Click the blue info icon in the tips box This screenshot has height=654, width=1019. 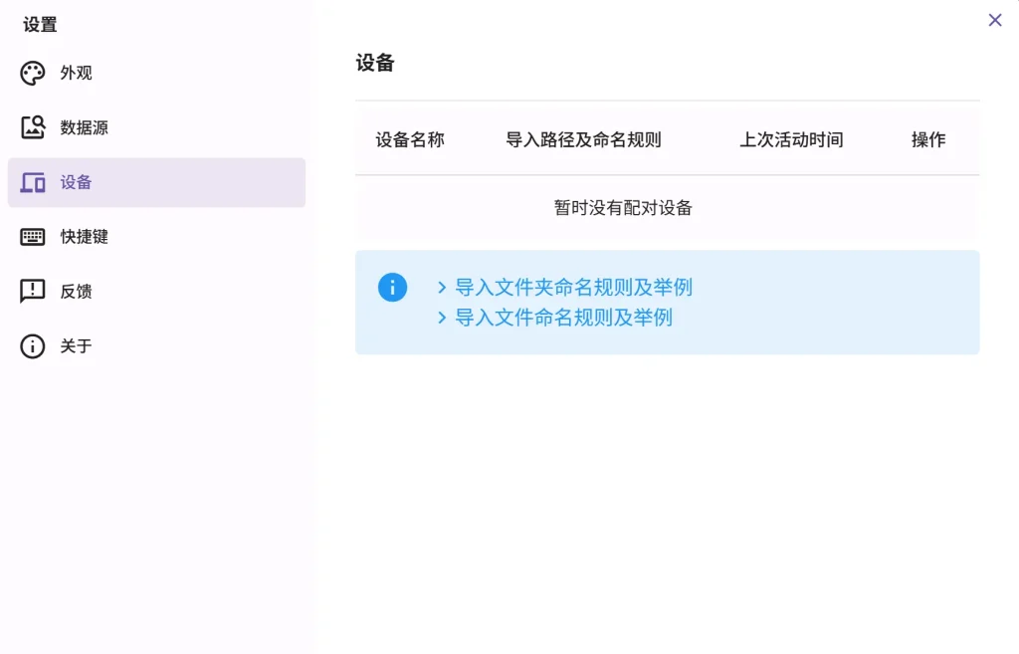click(392, 288)
